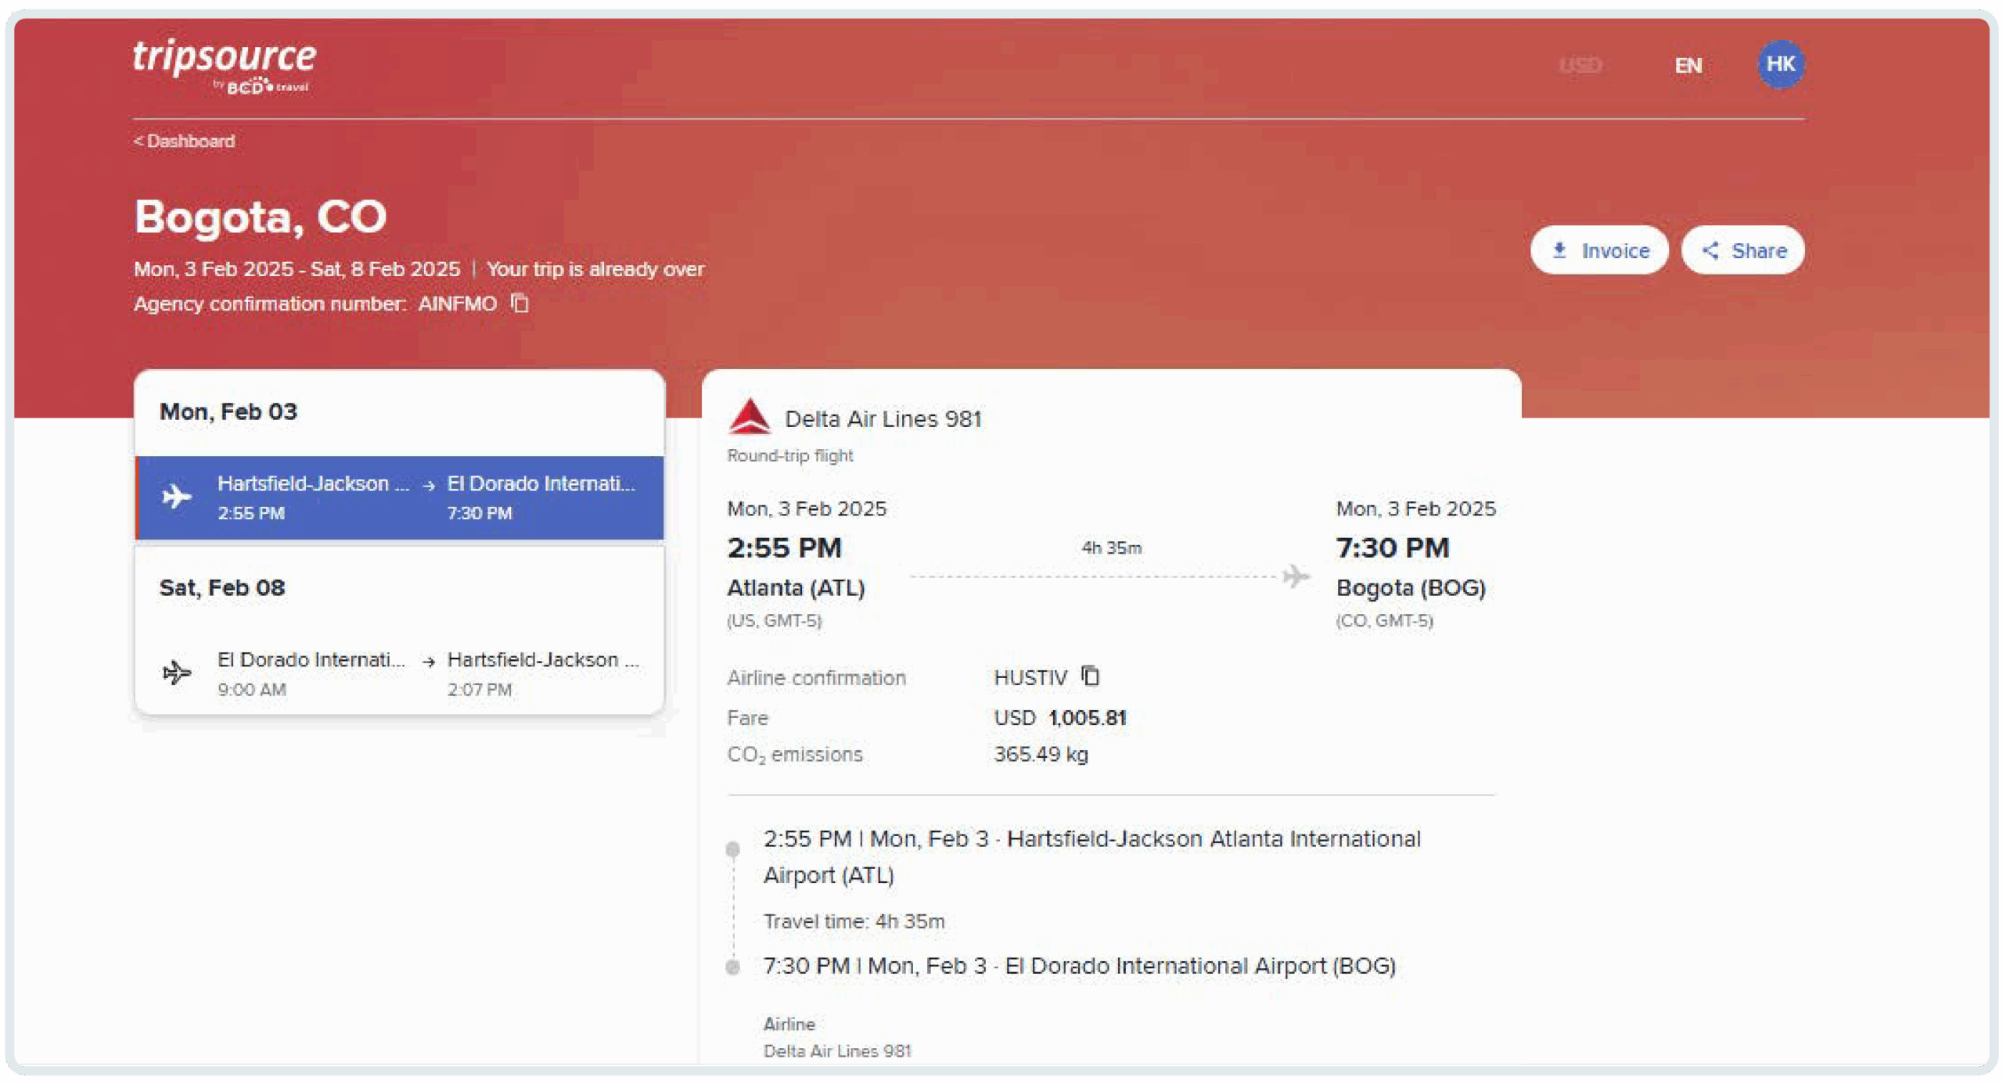Click the timeline dot at 7:30 PM arrival
The width and height of the screenshot is (2003, 1084).
[732, 967]
